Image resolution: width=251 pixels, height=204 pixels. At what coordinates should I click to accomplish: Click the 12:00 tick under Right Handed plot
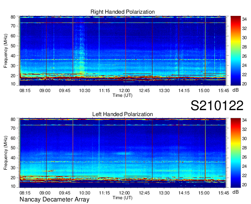124,91
